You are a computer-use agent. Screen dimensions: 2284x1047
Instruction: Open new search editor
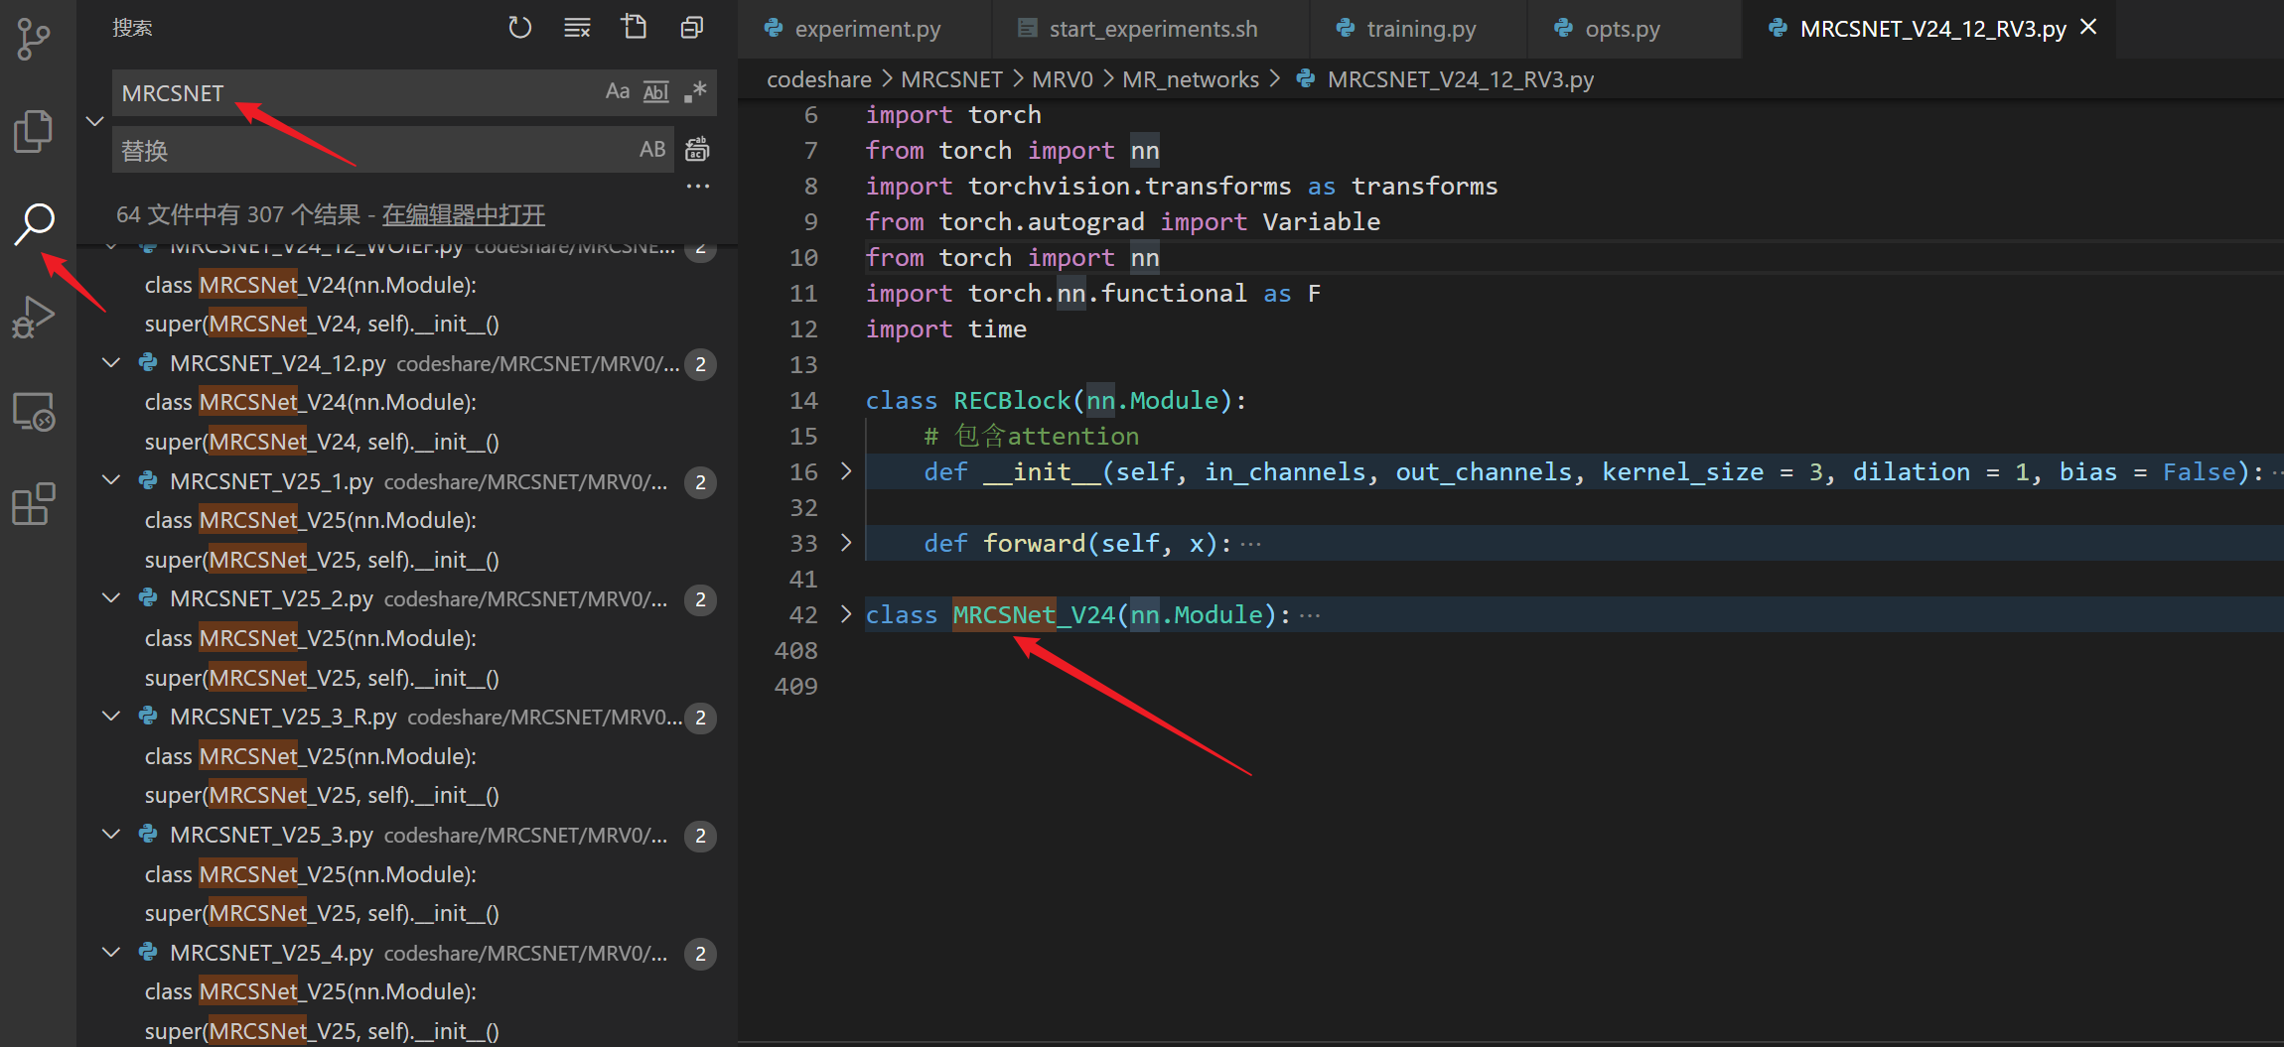coord(634,28)
